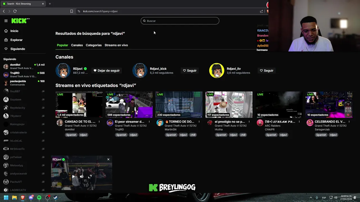Open Grand Theft Auto V link under MartinSN
Image resolution: width=360 pixels, height=202 pixels.
point(181,126)
